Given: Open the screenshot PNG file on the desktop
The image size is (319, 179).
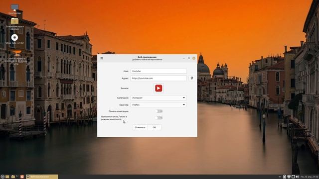Looking at the screenshot, I should coord(16,58).
